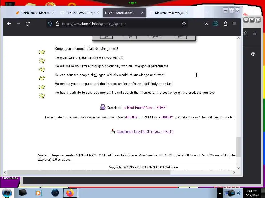Click the Delete button in dialog image
Image resolution: width=265 pixels, height=198 pixels.
pyautogui.click(x=155, y=37)
